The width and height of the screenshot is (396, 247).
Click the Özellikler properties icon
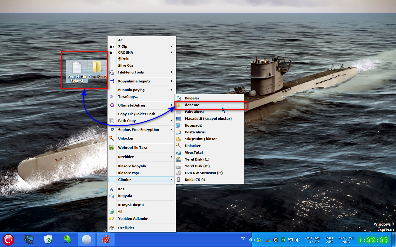coord(112,228)
